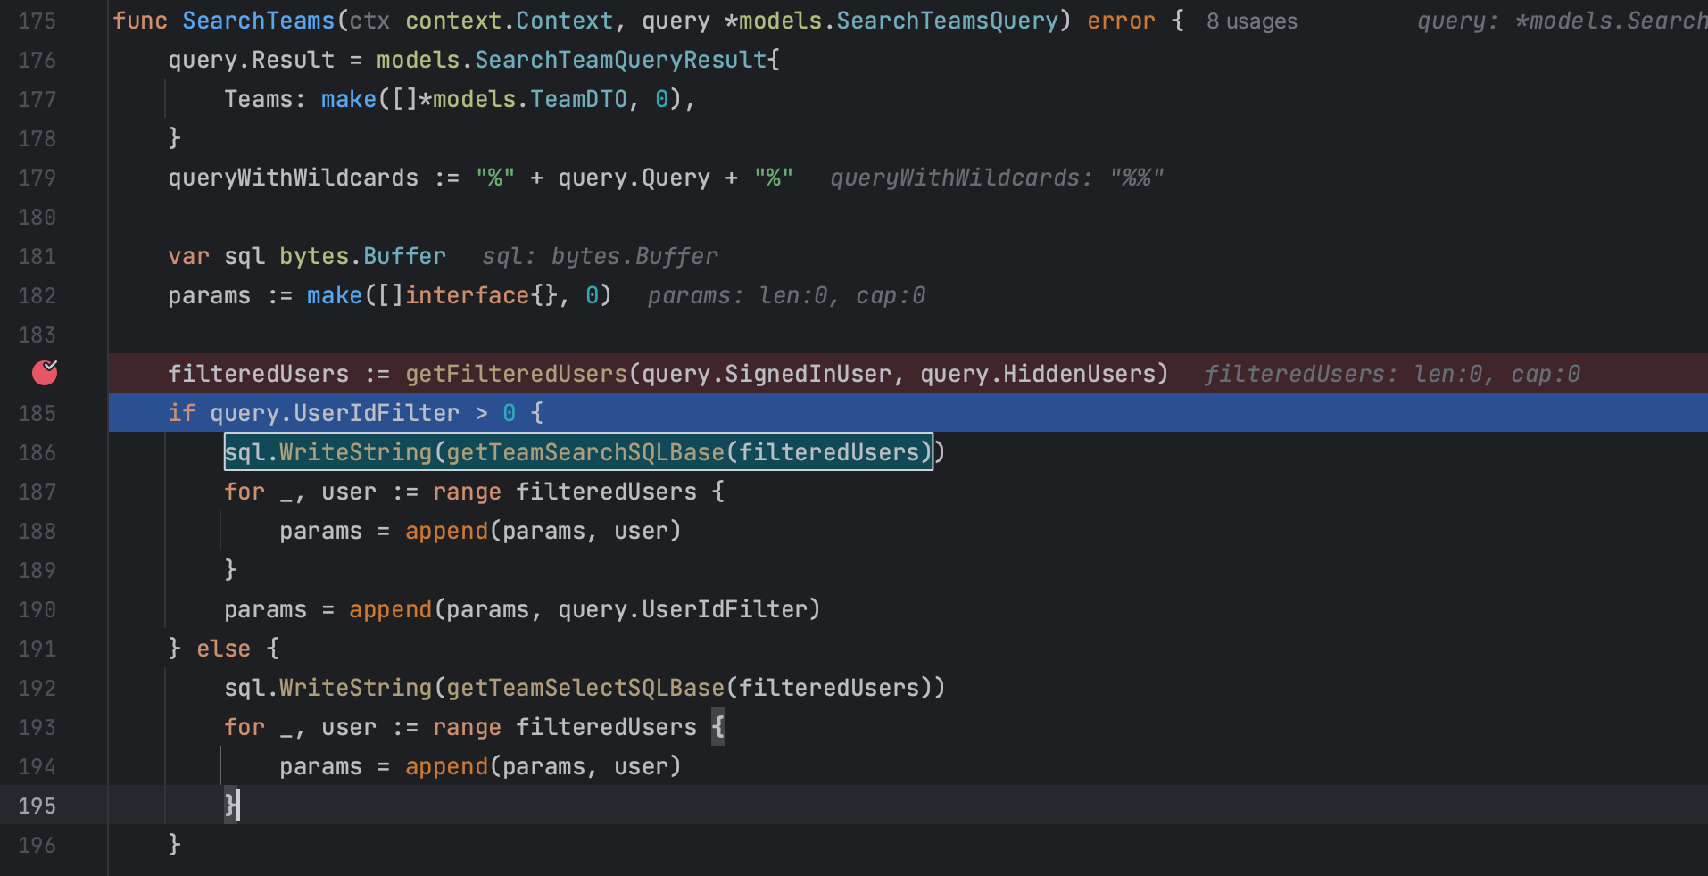Click the TeamDTO type on line 177
Screen dimensions: 1708x876
(x=578, y=98)
